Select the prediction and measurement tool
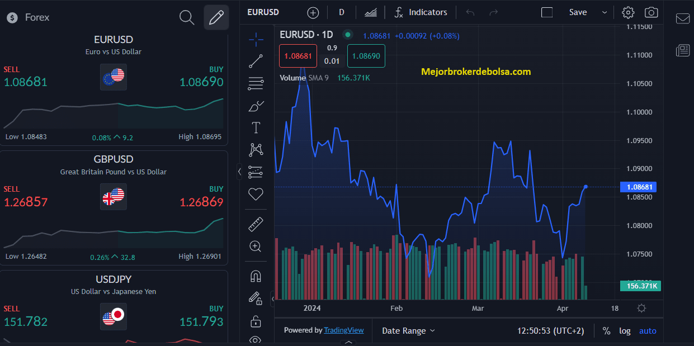The width and height of the screenshot is (694, 346). [256, 172]
